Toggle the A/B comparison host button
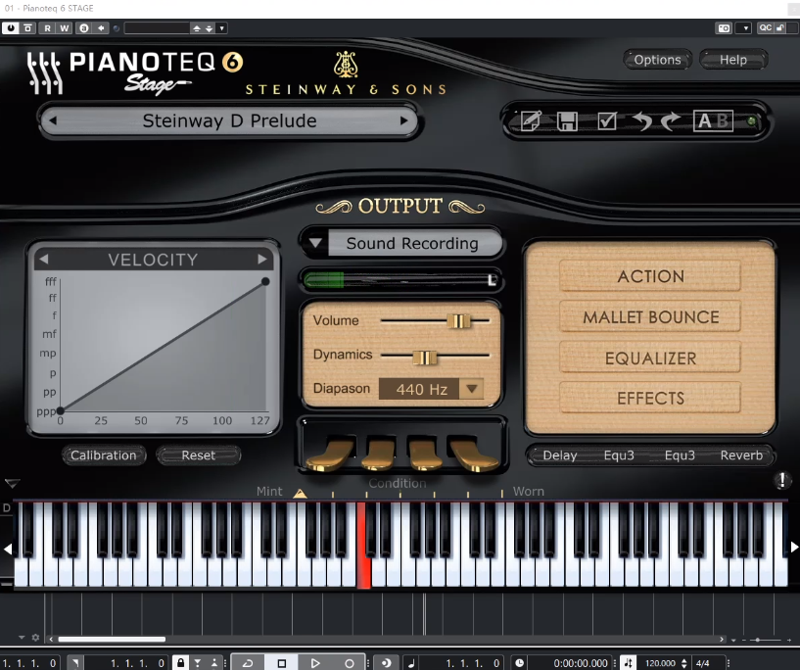The height and width of the screenshot is (670, 800). pos(84,28)
